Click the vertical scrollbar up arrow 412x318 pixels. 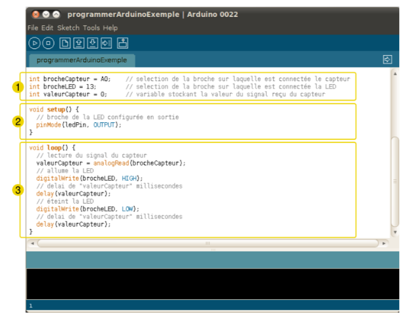[395, 74]
